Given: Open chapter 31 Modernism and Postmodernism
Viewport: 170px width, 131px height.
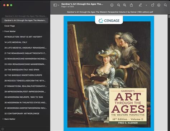Looking at the screenshot, I should (x=25, y=108).
